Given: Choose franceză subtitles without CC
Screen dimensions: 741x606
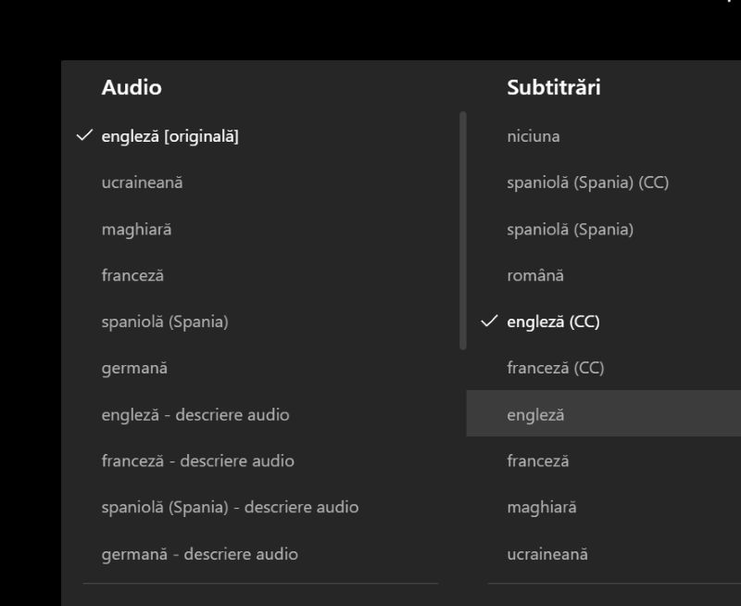Looking at the screenshot, I should pyautogui.click(x=538, y=461).
